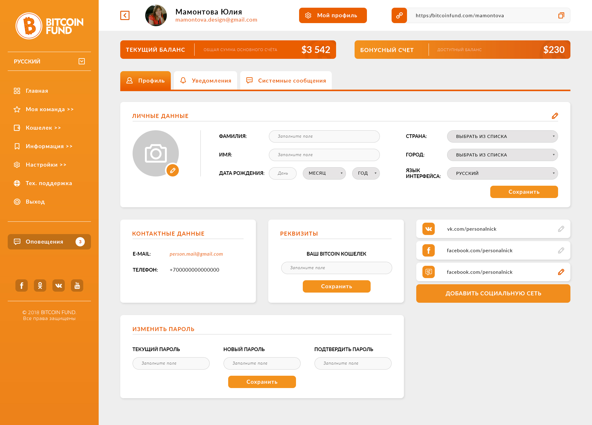Click the phone number +700000000000000
The width and height of the screenshot is (592, 425).
coord(194,270)
